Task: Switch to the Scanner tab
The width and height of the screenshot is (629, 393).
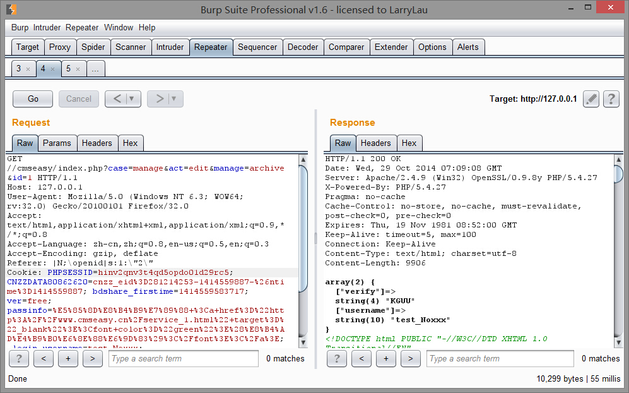Action: [x=131, y=47]
